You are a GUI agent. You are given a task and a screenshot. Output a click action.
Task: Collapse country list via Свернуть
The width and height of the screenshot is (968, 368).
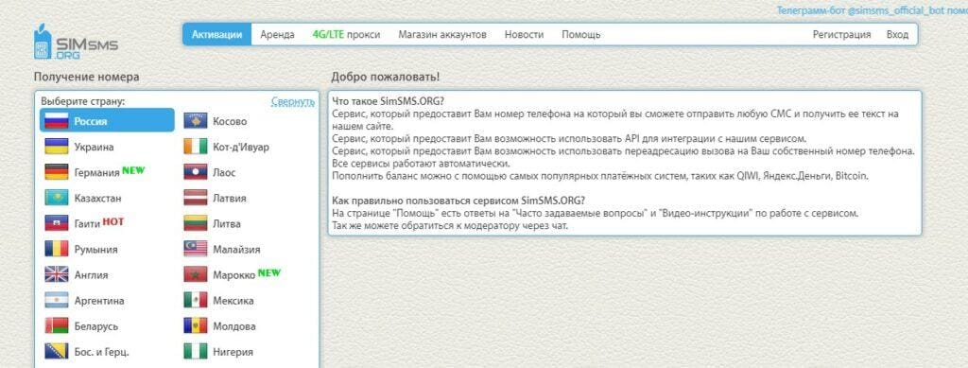(293, 102)
